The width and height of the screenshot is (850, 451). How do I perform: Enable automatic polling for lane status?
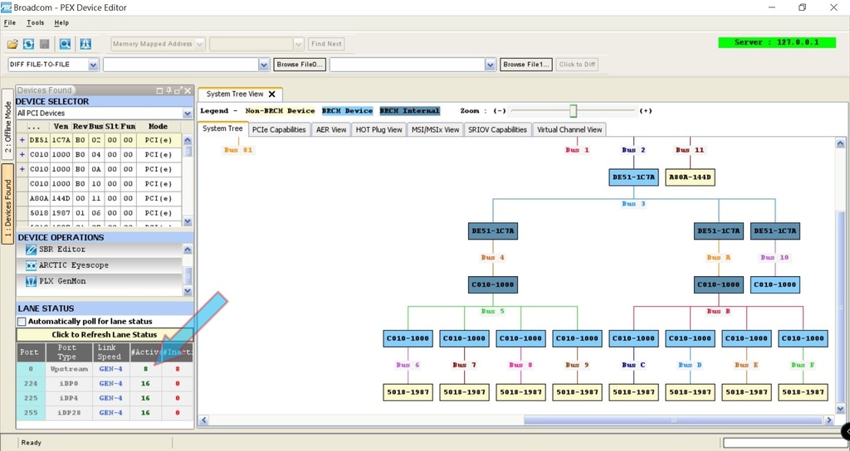click(x=22, y=322)
